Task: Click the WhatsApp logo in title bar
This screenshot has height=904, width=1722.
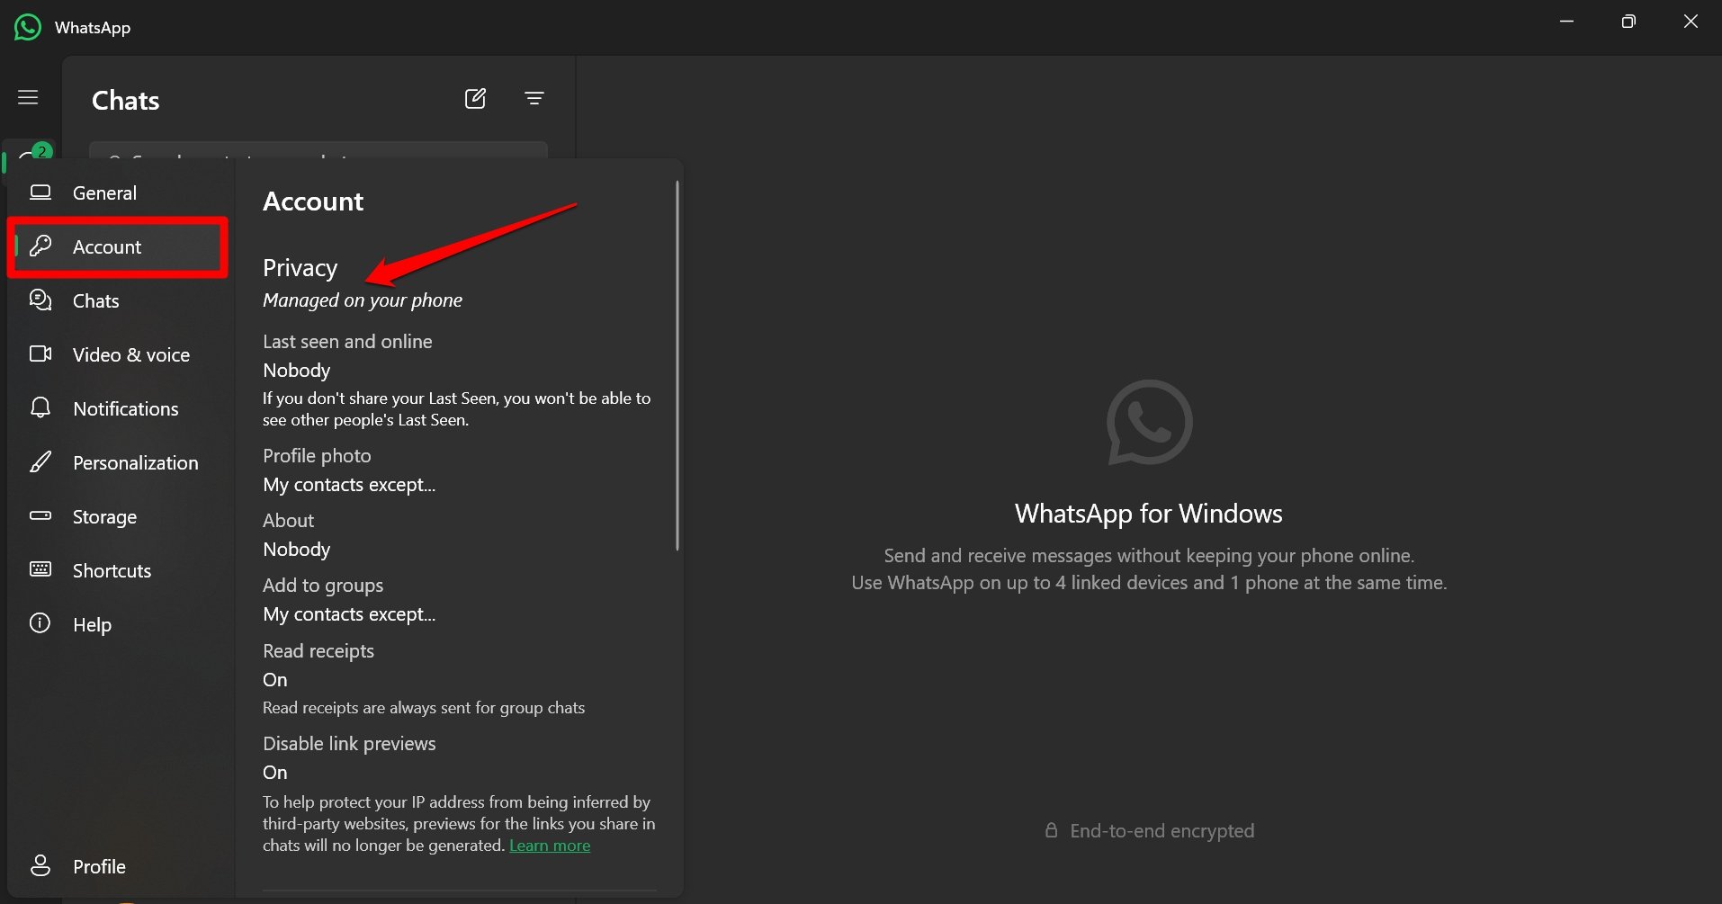Action: pos(28,27)
